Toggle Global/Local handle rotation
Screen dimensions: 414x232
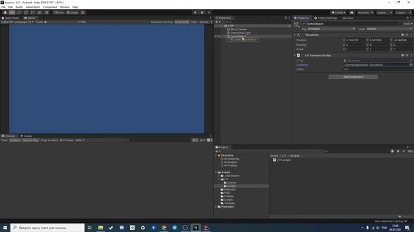(72, 13)
